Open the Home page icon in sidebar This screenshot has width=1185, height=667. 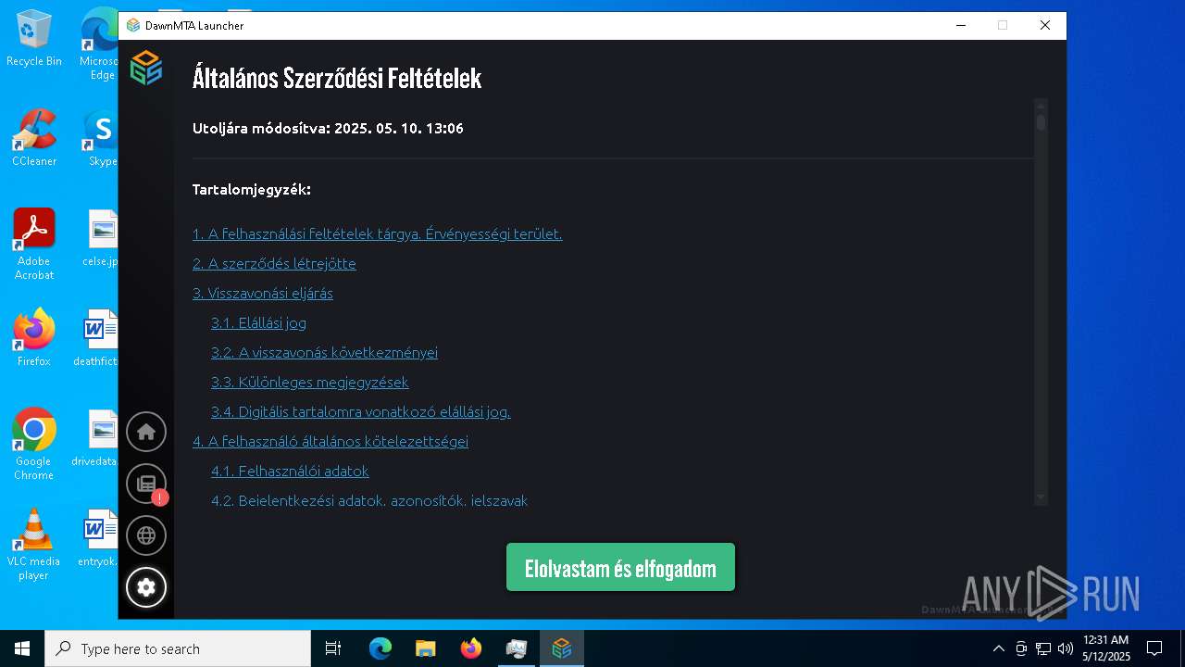(146, 432)
